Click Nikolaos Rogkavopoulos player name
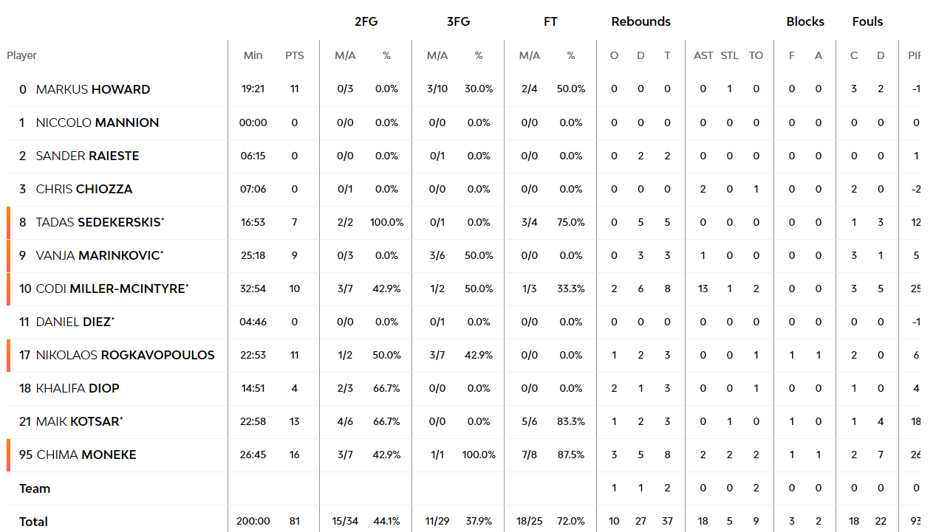The height and width of the screenshot is (532, 936). (125, 355)
